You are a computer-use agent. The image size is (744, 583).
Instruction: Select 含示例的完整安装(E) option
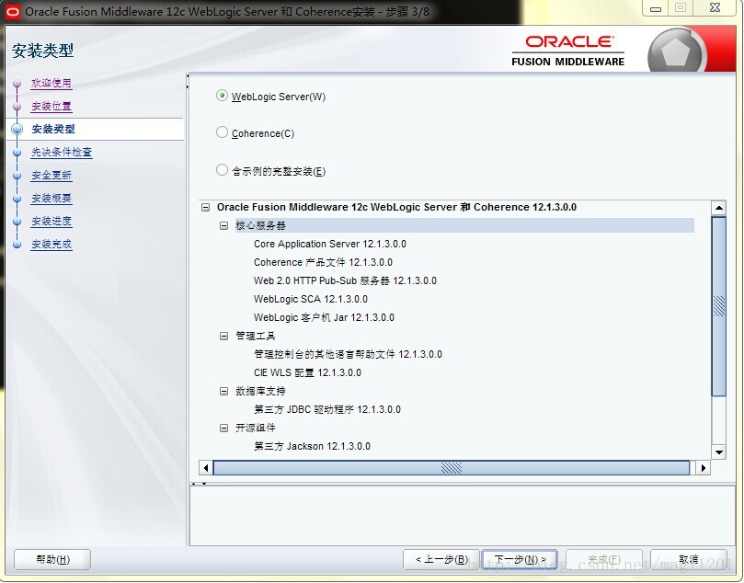pyautogui.click(x=222, y=170)
